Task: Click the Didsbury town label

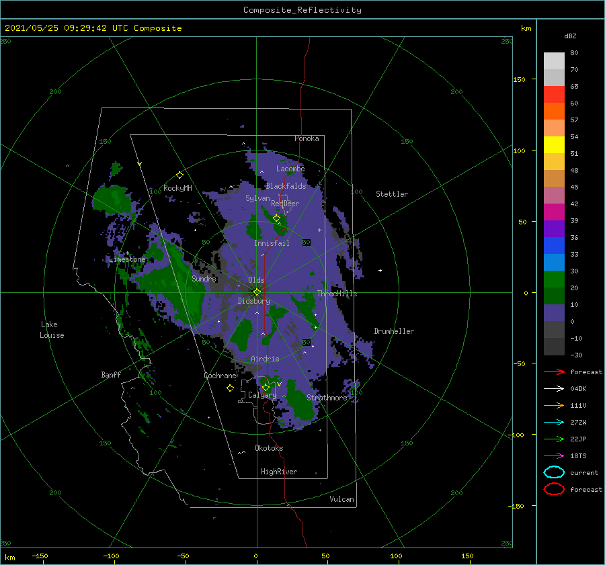Action: (x=253, y=301)
